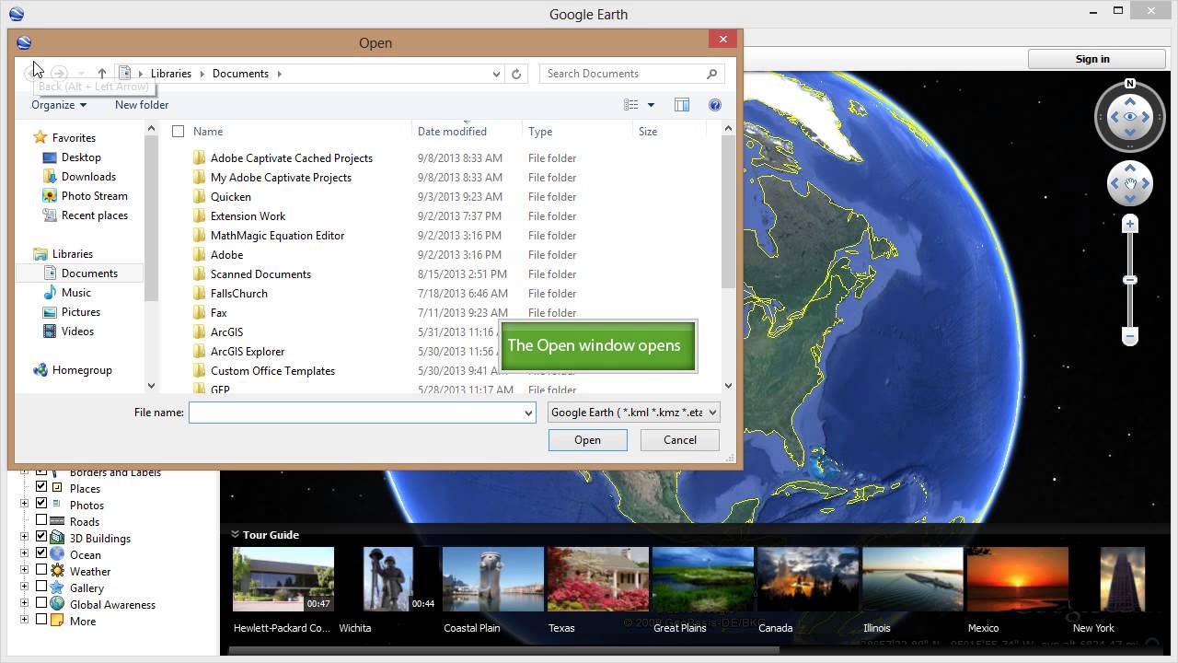Click the Global Awareness layer globe icon
Image resolution: width=1178 pixels, height=663 pixels.
pyautogui.click(x=57, y=604)
